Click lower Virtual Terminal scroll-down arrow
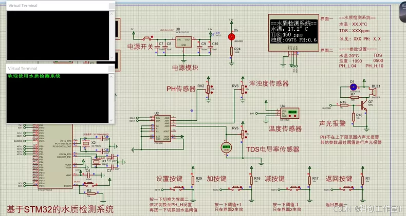406x216 pixels. coord(112,120)
